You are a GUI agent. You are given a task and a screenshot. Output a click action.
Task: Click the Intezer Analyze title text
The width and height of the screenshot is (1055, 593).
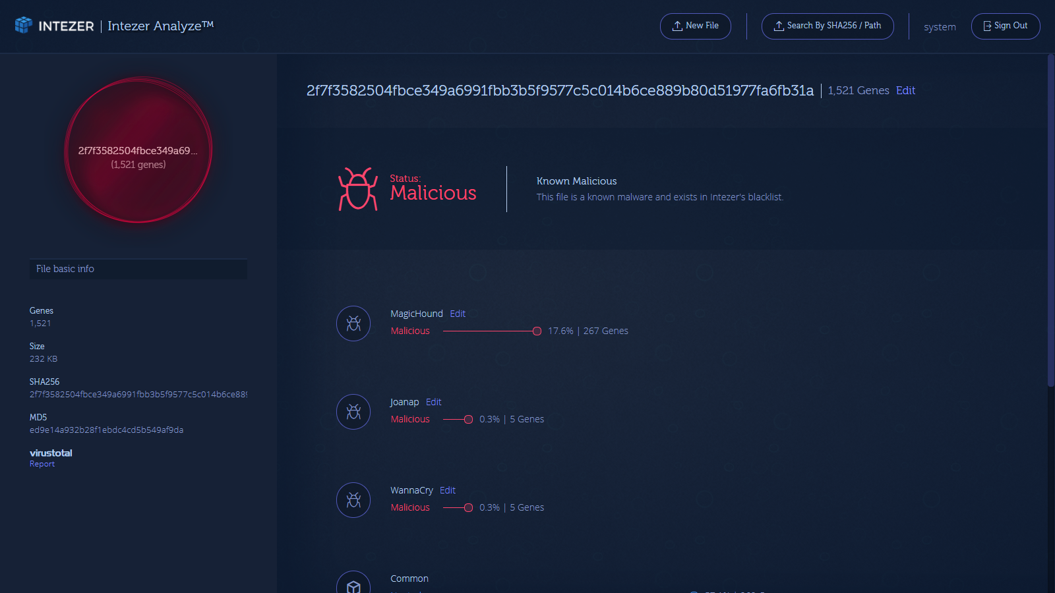161,26
